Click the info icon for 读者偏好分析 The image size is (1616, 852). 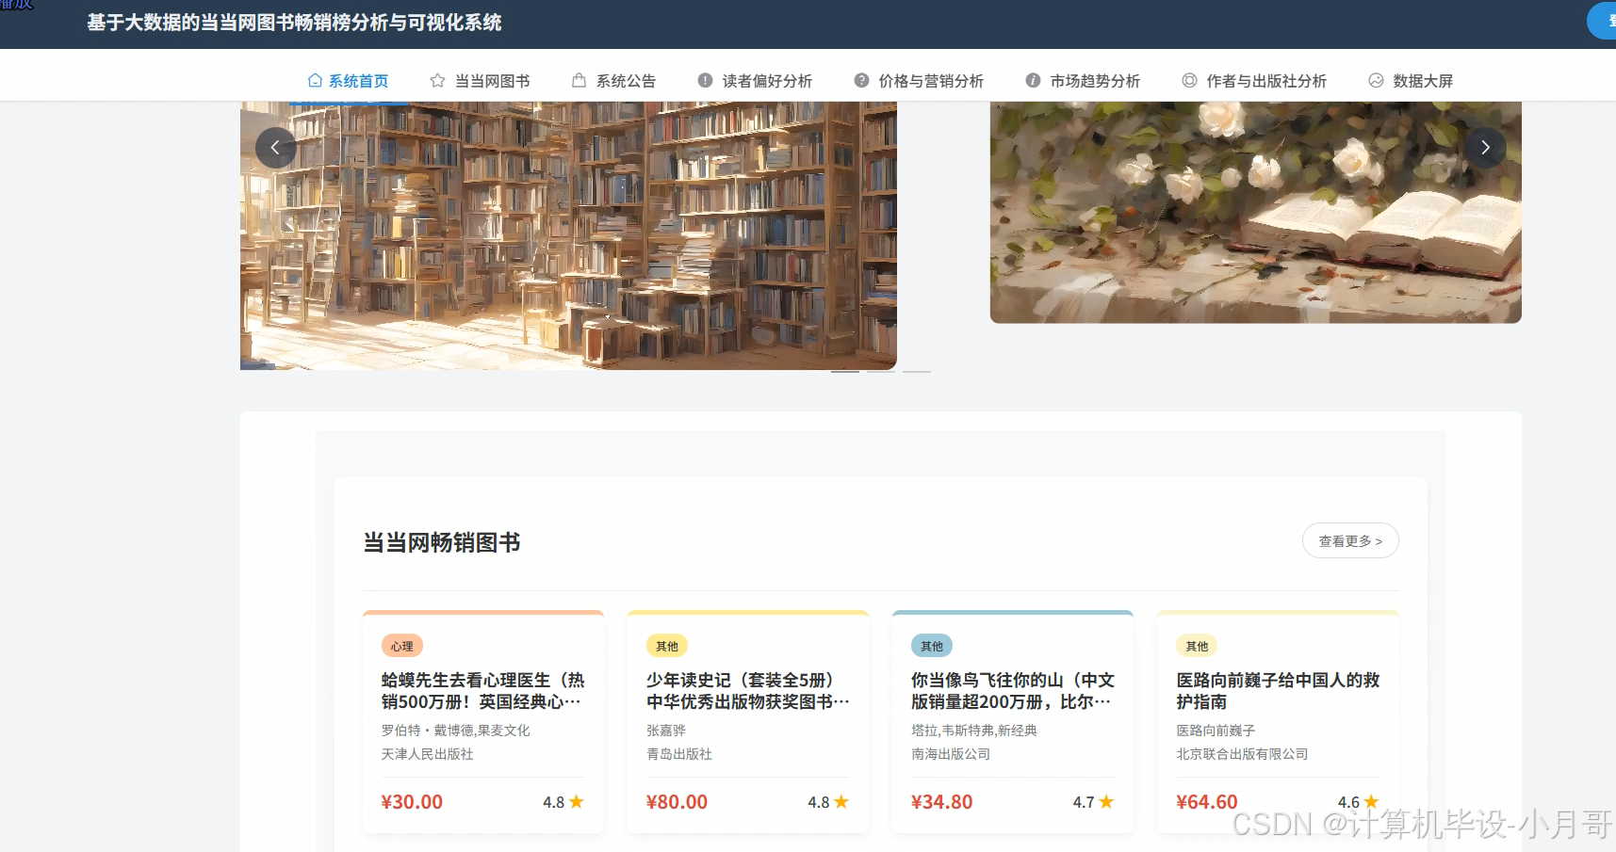click(704, 80)
